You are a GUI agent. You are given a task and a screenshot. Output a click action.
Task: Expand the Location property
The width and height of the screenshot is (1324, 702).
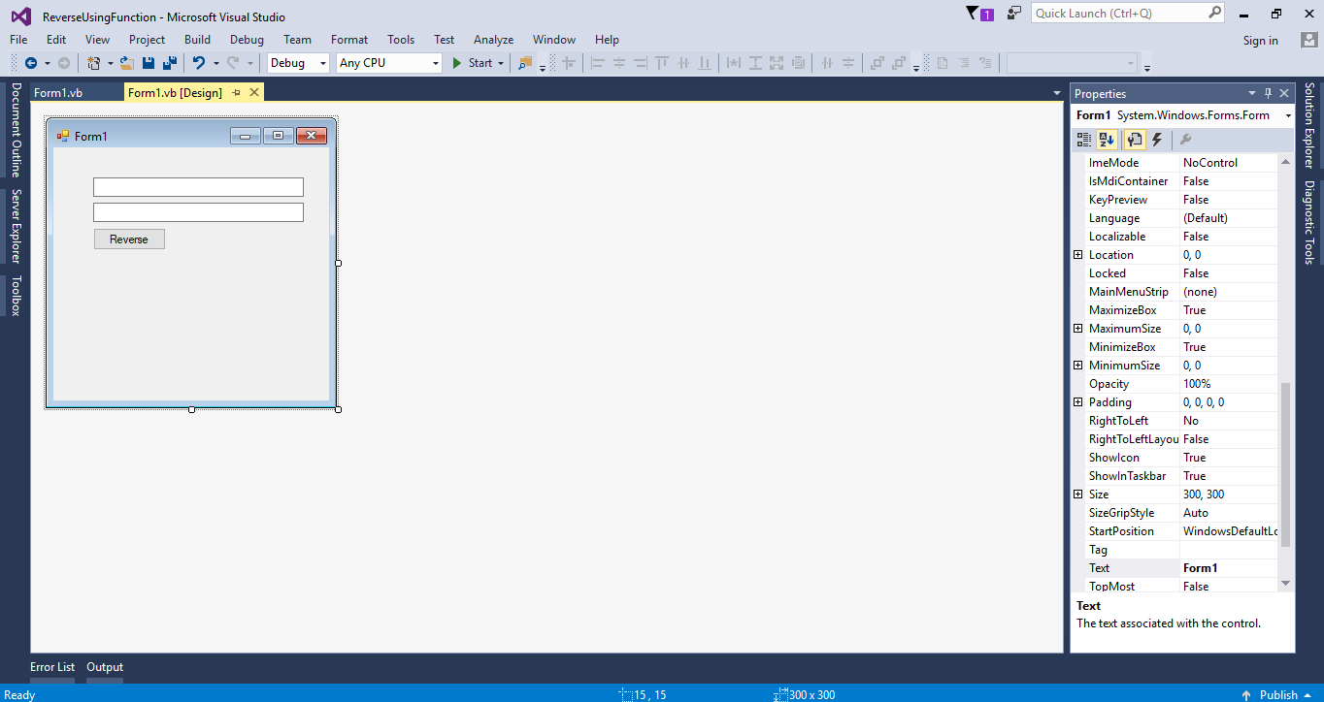tap(1077, 255)
